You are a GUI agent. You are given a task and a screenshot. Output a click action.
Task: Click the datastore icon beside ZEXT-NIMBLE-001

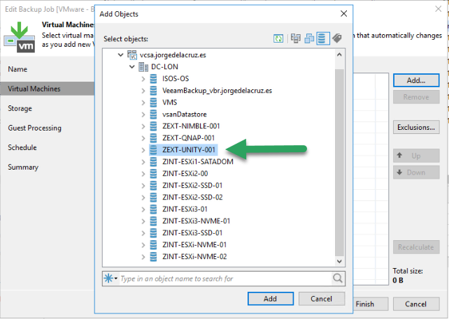point(153,126)
